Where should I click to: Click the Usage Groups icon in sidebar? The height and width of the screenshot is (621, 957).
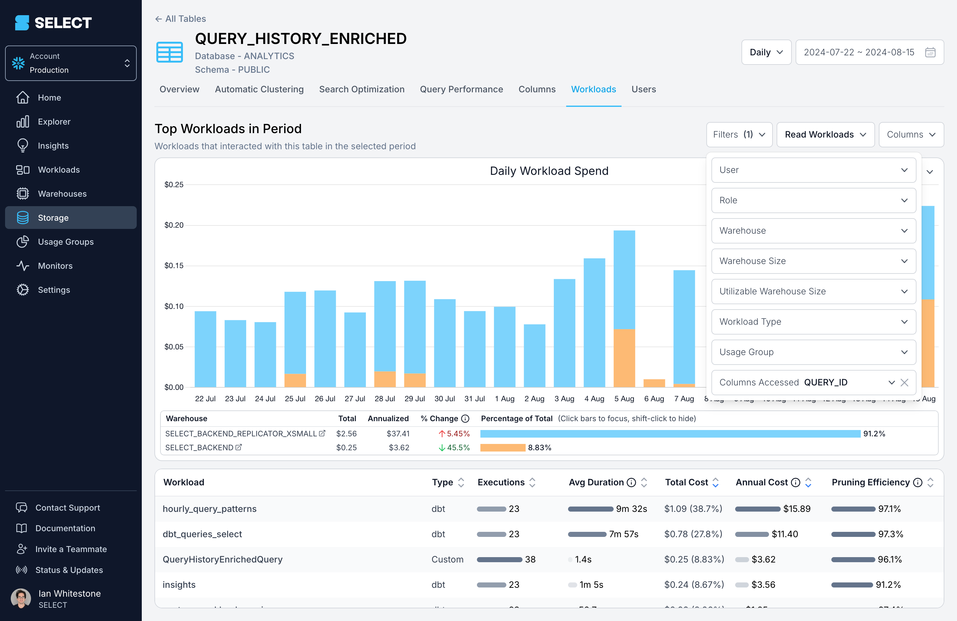tap(23, 242)
